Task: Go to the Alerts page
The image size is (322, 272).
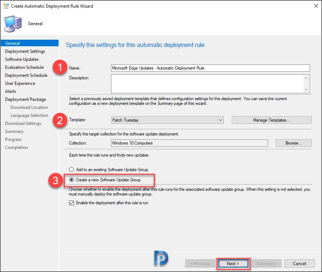Action: tap(11, 91)
